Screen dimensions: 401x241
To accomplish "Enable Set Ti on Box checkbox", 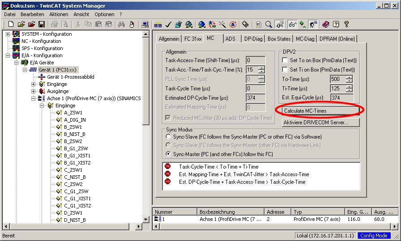I will pyautogui.click(x=284, y=69).
